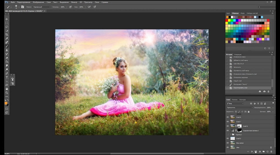Click the orange foreground color swatch

pos(6,103)
